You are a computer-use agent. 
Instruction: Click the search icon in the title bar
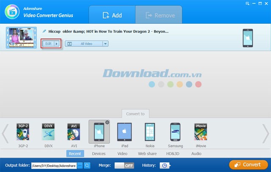tap(247, 3)
